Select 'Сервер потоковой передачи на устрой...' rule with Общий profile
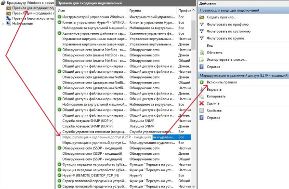Screen dimensions: 289x189 coord(123,181)
